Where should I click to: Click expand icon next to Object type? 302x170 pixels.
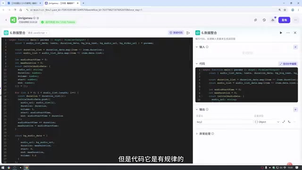coord(284,122)
